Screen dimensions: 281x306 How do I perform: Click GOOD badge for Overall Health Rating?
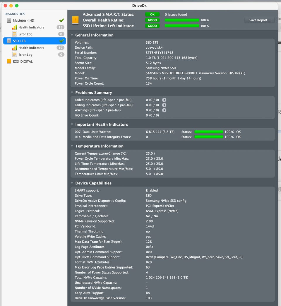click(x=152, y=20)
